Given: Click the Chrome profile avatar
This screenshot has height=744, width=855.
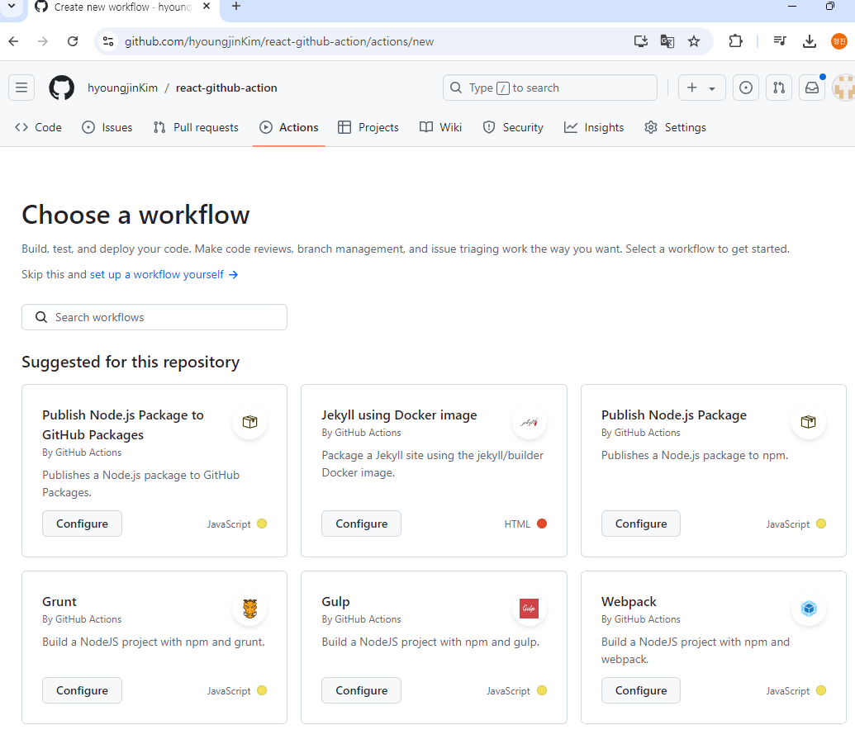Looking at the screenshot, I should tap(839, 41).
